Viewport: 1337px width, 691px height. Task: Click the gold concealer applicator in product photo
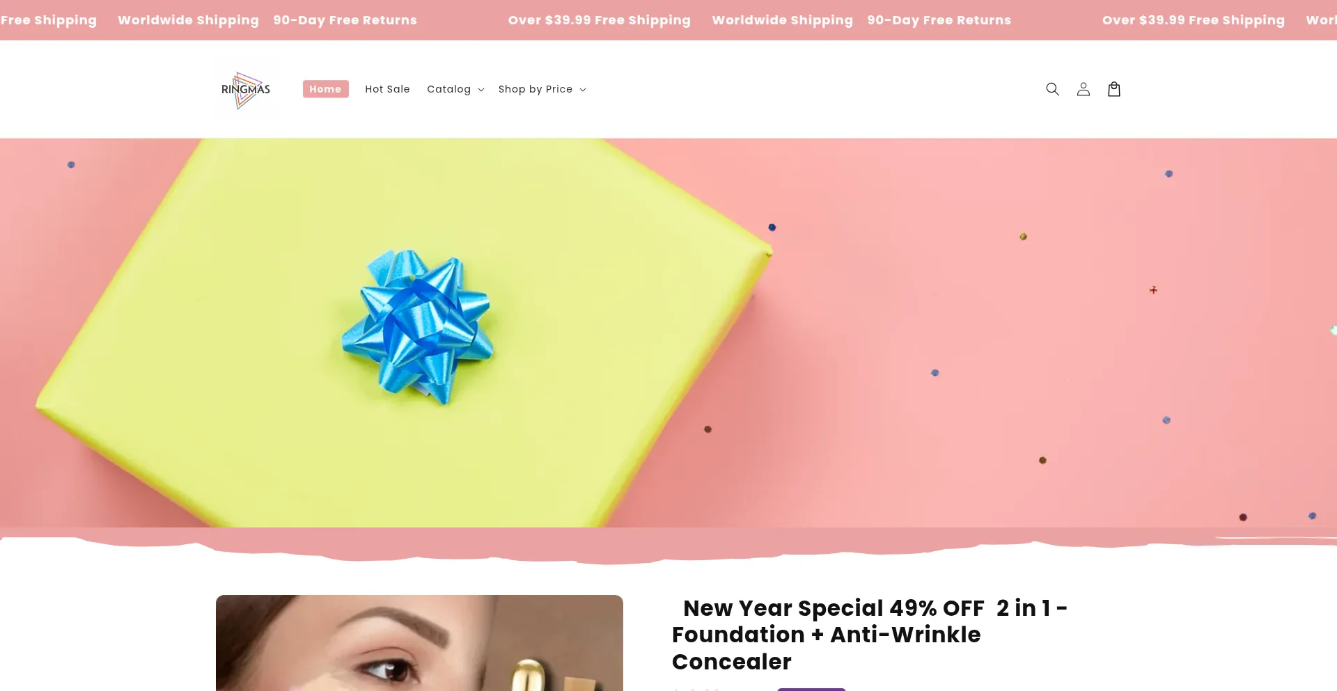click(x=531, y=674)
